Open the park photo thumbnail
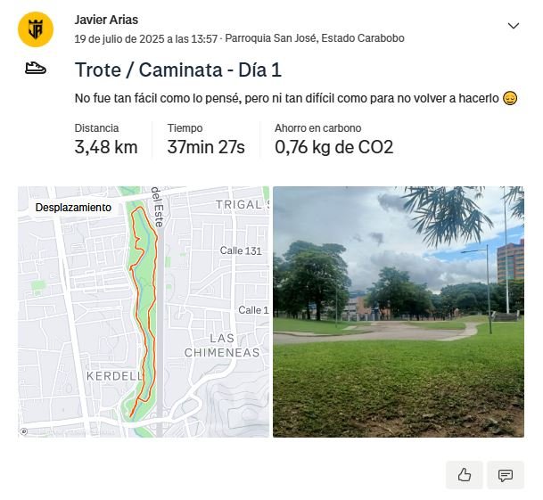 coord(399,312)
